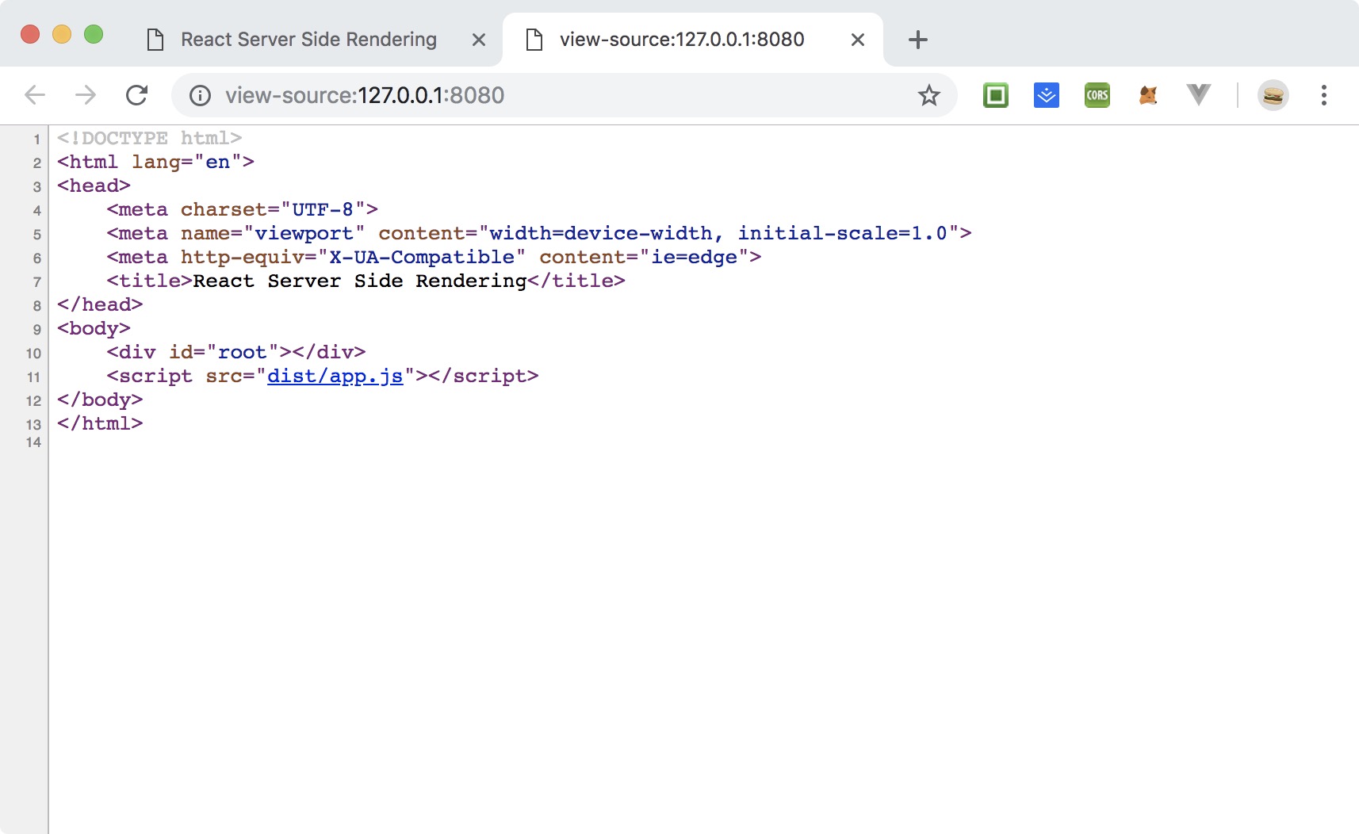Image resolution: width=1359 pixels, height=834 pixels.
Task: Click the X-UA-Compatible meta line
Action: (434, 257)
